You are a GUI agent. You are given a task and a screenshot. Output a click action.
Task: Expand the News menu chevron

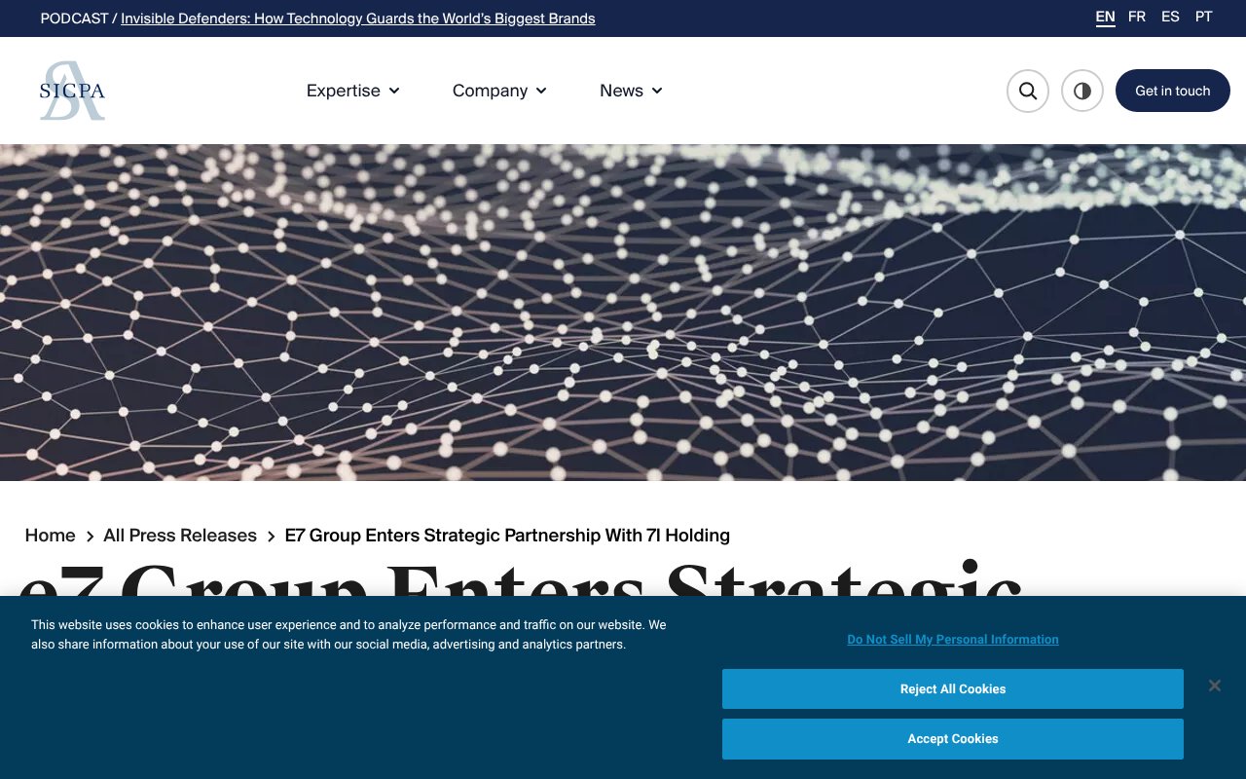point(658,91)
